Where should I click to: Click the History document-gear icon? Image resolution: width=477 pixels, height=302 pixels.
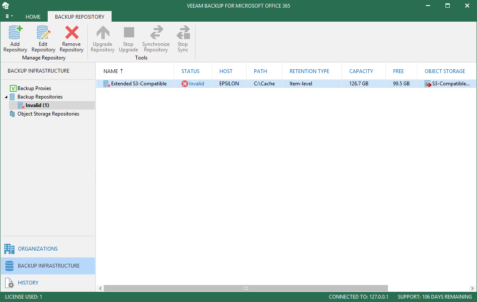point(9,283)
